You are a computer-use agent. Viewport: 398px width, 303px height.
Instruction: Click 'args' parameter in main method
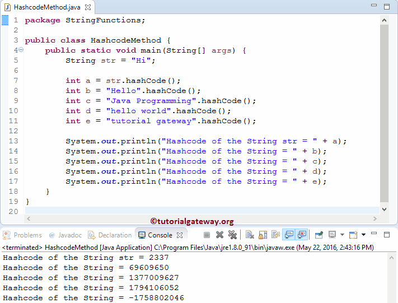click(x=222, y=50)
